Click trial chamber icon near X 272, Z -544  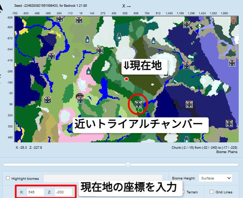tap(100, 50)
